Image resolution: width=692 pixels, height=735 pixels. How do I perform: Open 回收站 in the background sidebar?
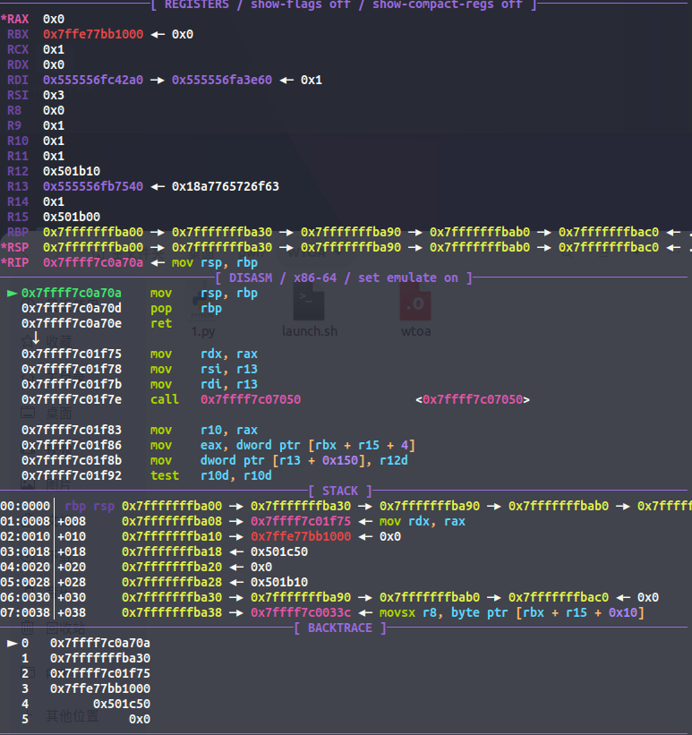tap(65, 628)
